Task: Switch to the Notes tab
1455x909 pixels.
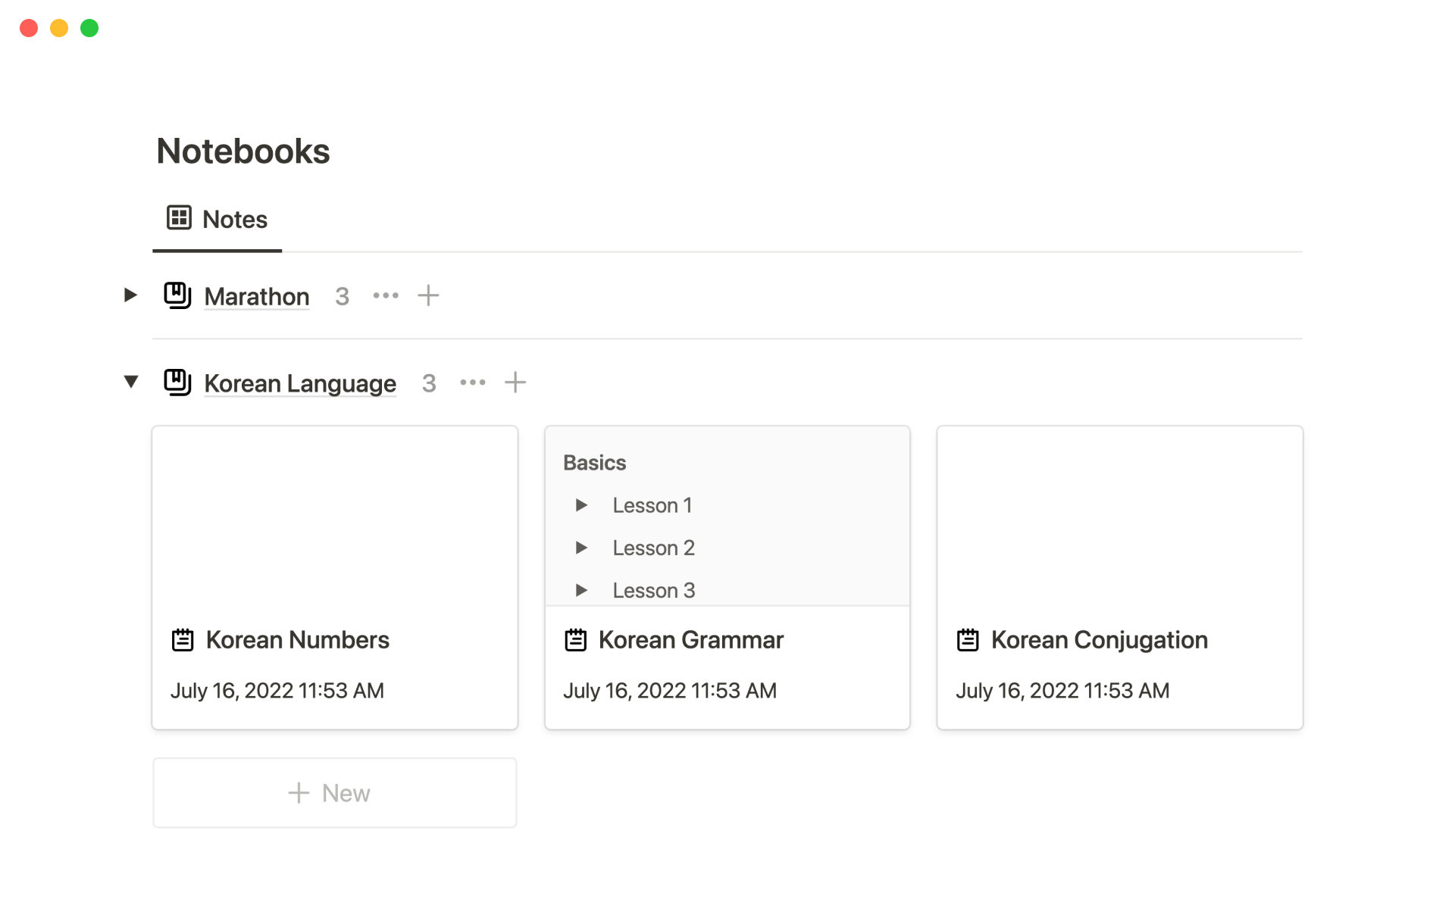Action: 234,220
